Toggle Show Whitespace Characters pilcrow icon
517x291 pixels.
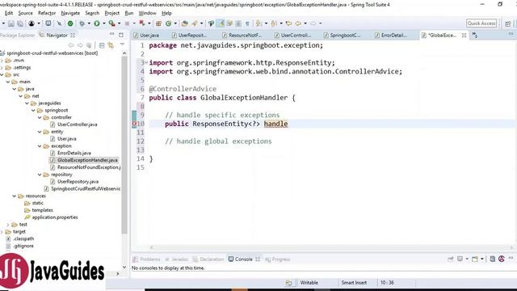click(x=247, y=23)
